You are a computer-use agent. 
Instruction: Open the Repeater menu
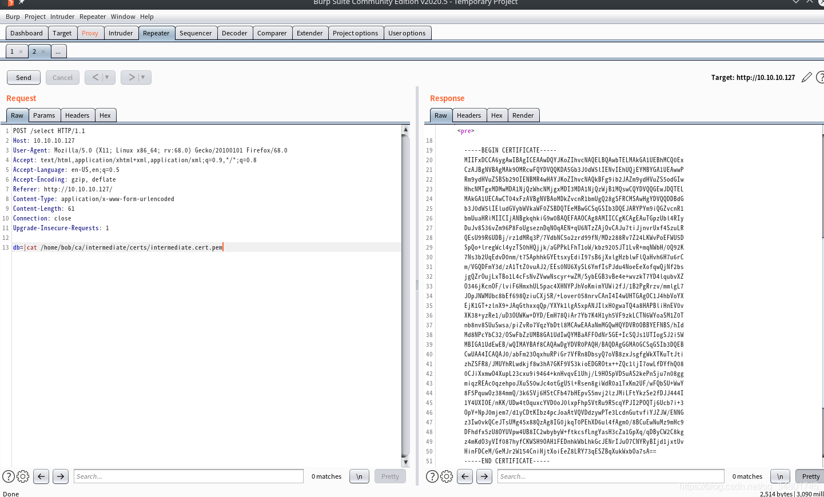[93, 17]
